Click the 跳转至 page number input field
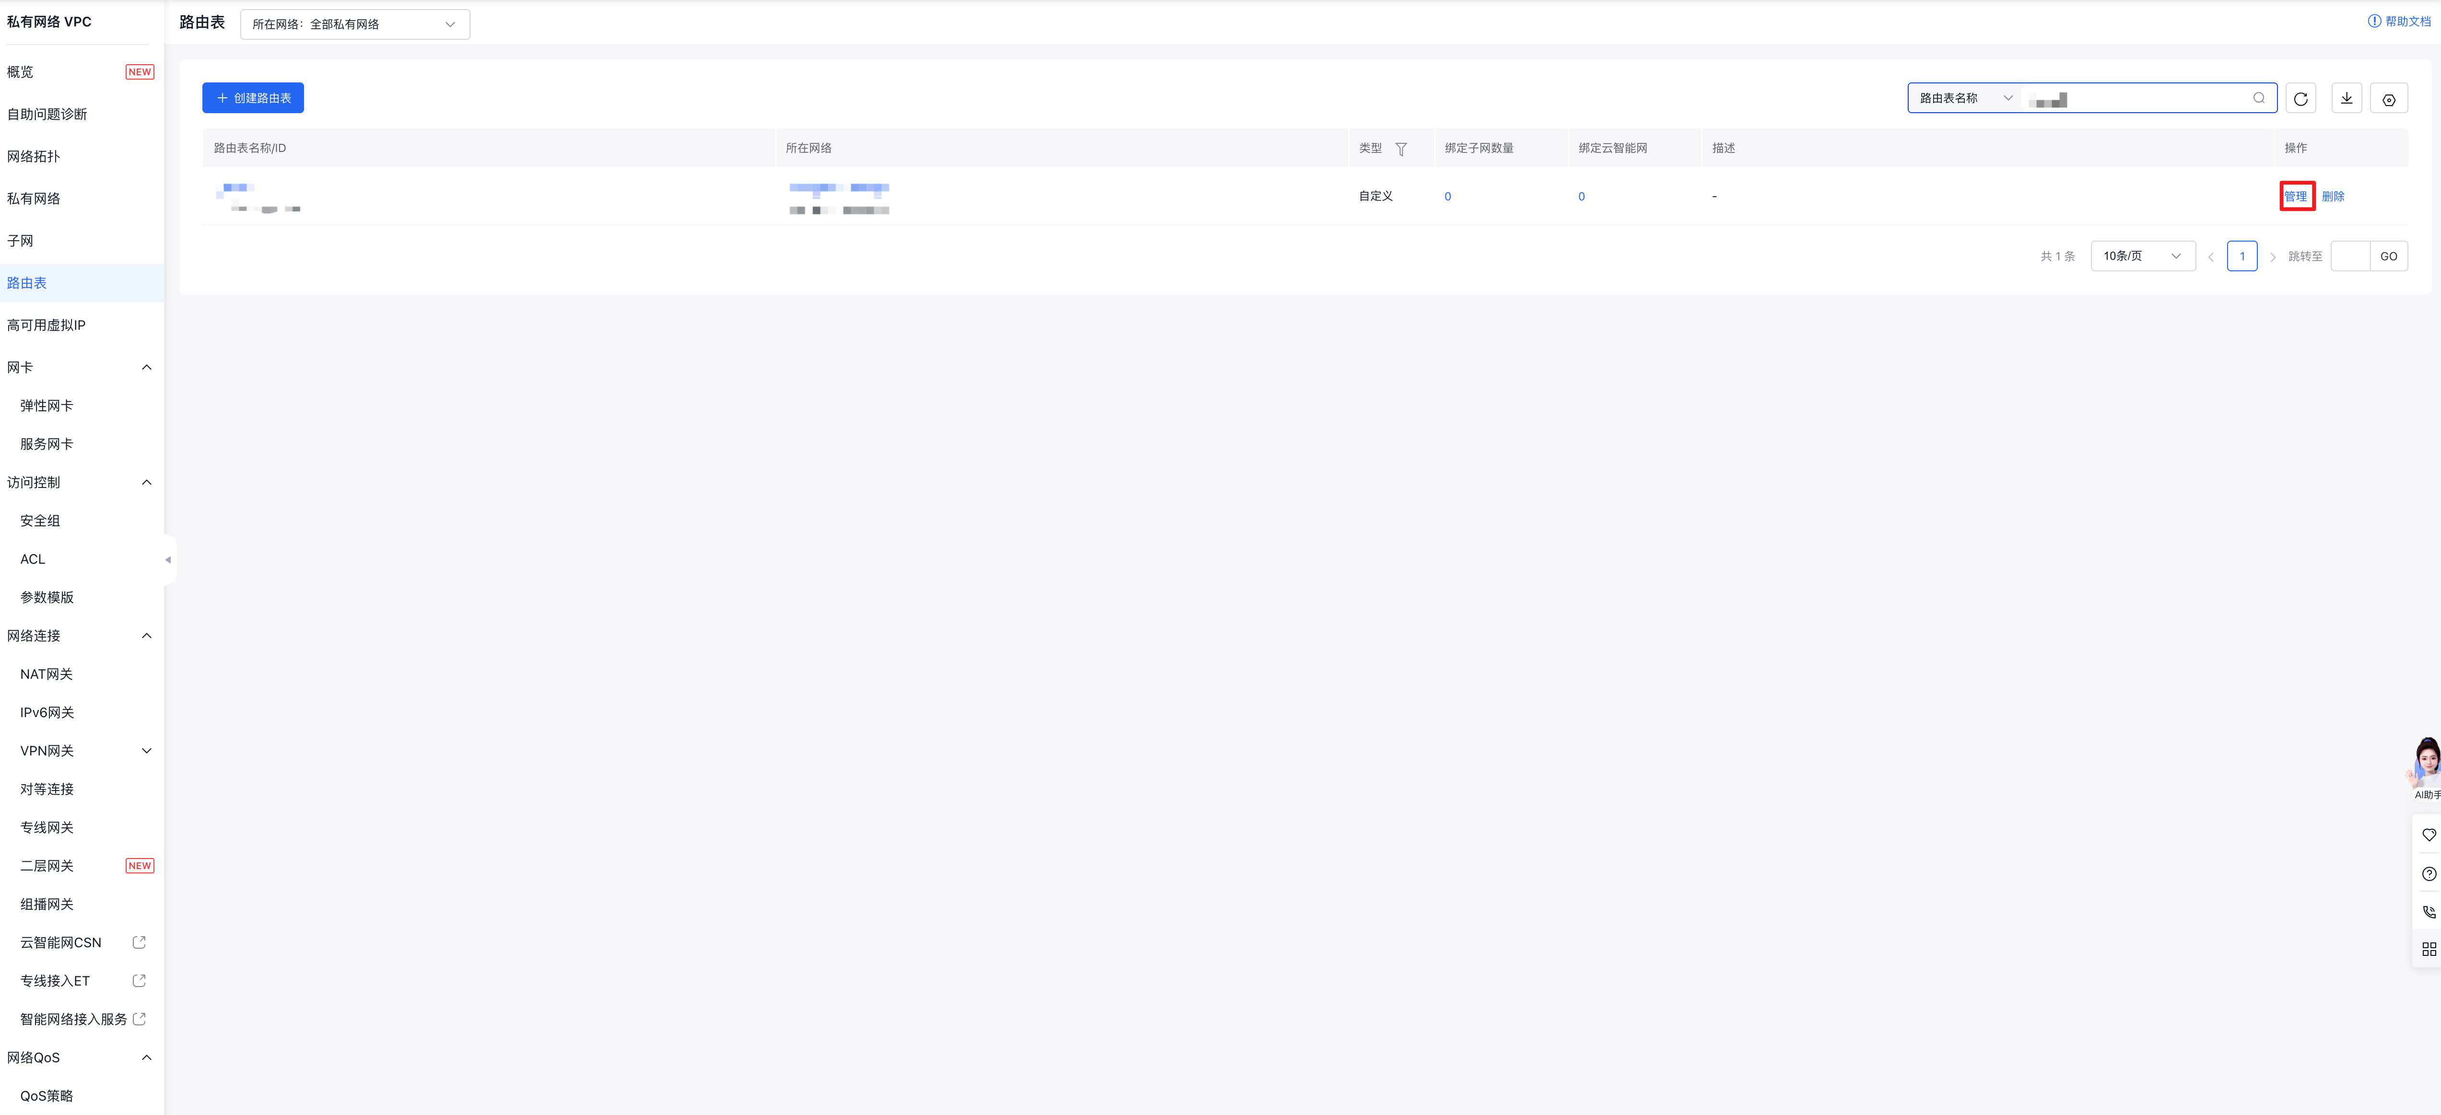 tap(2350, 257)
